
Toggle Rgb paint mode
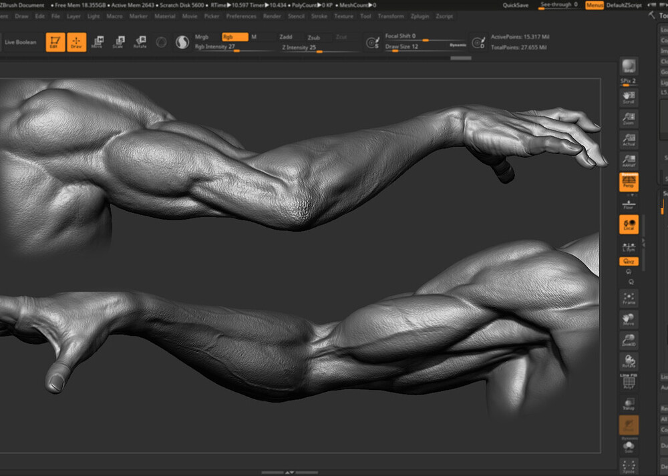pos(235,37)
